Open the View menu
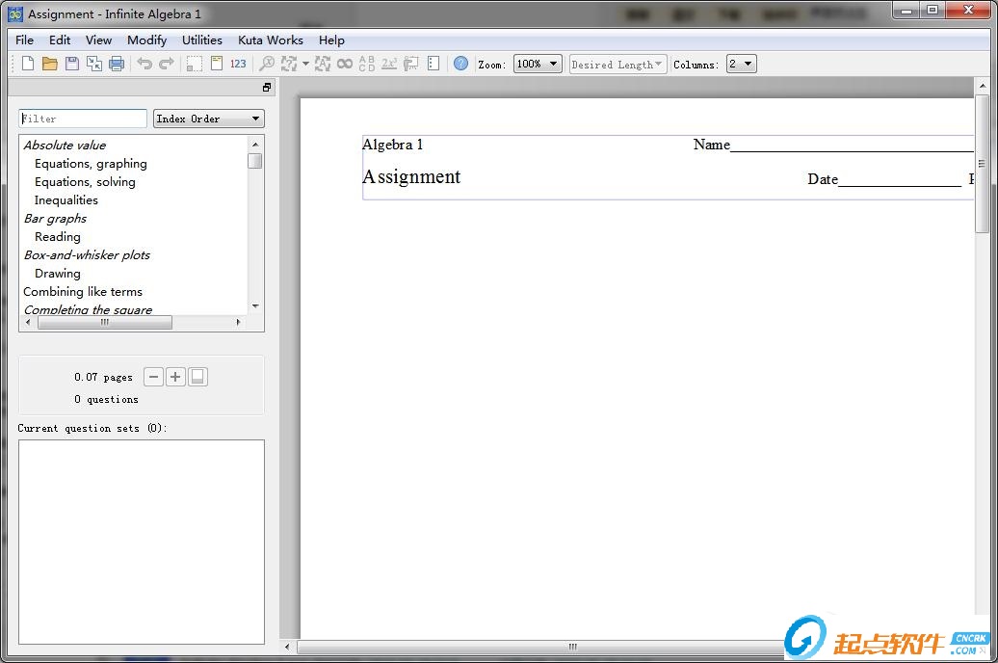 98,40
